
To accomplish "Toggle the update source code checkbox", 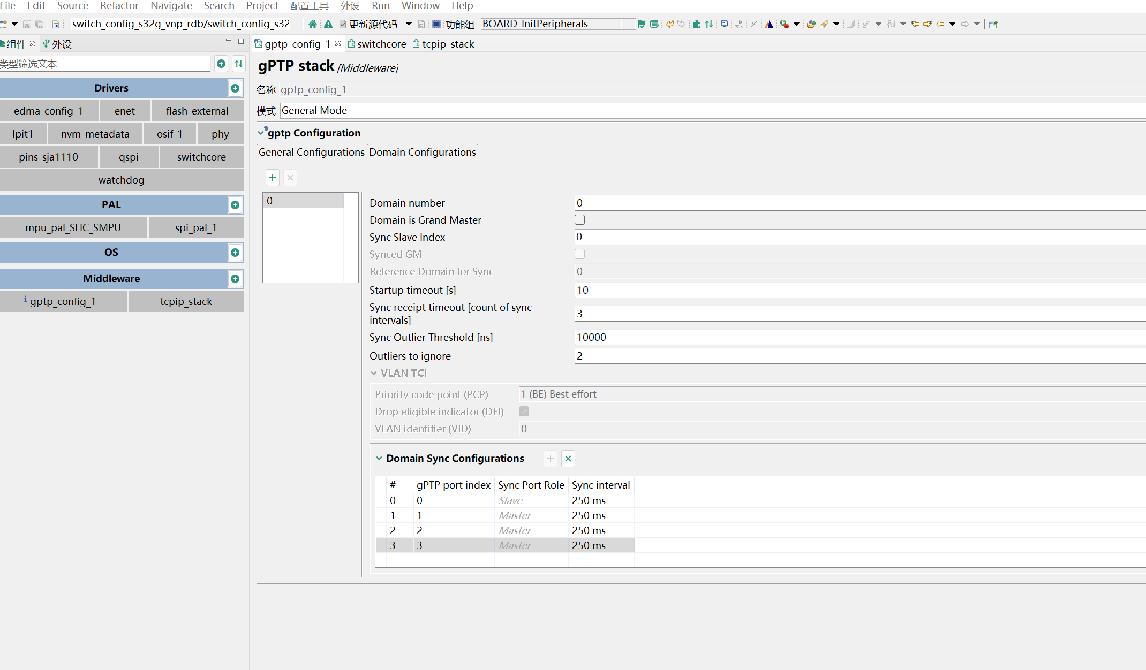I will [x=343, y=24].
